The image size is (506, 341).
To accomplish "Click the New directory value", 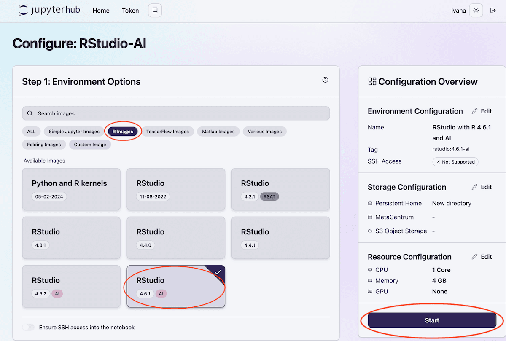I will tap(452, 203).
